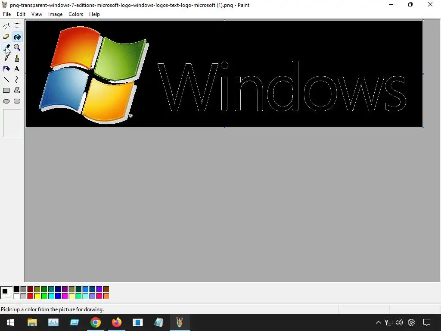
Task: Pick the teal color swatch
Action: pyautogui.click(x=51, y=289)
